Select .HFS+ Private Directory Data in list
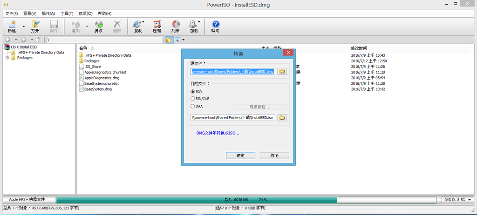477x215 pixels. click(x=108, y=55)
